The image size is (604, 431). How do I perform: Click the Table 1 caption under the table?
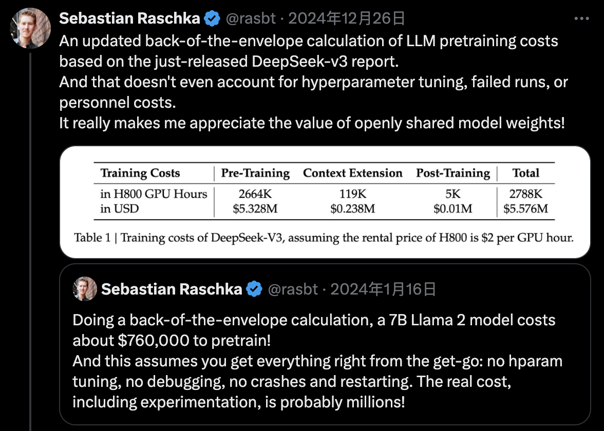coord(324,238)
